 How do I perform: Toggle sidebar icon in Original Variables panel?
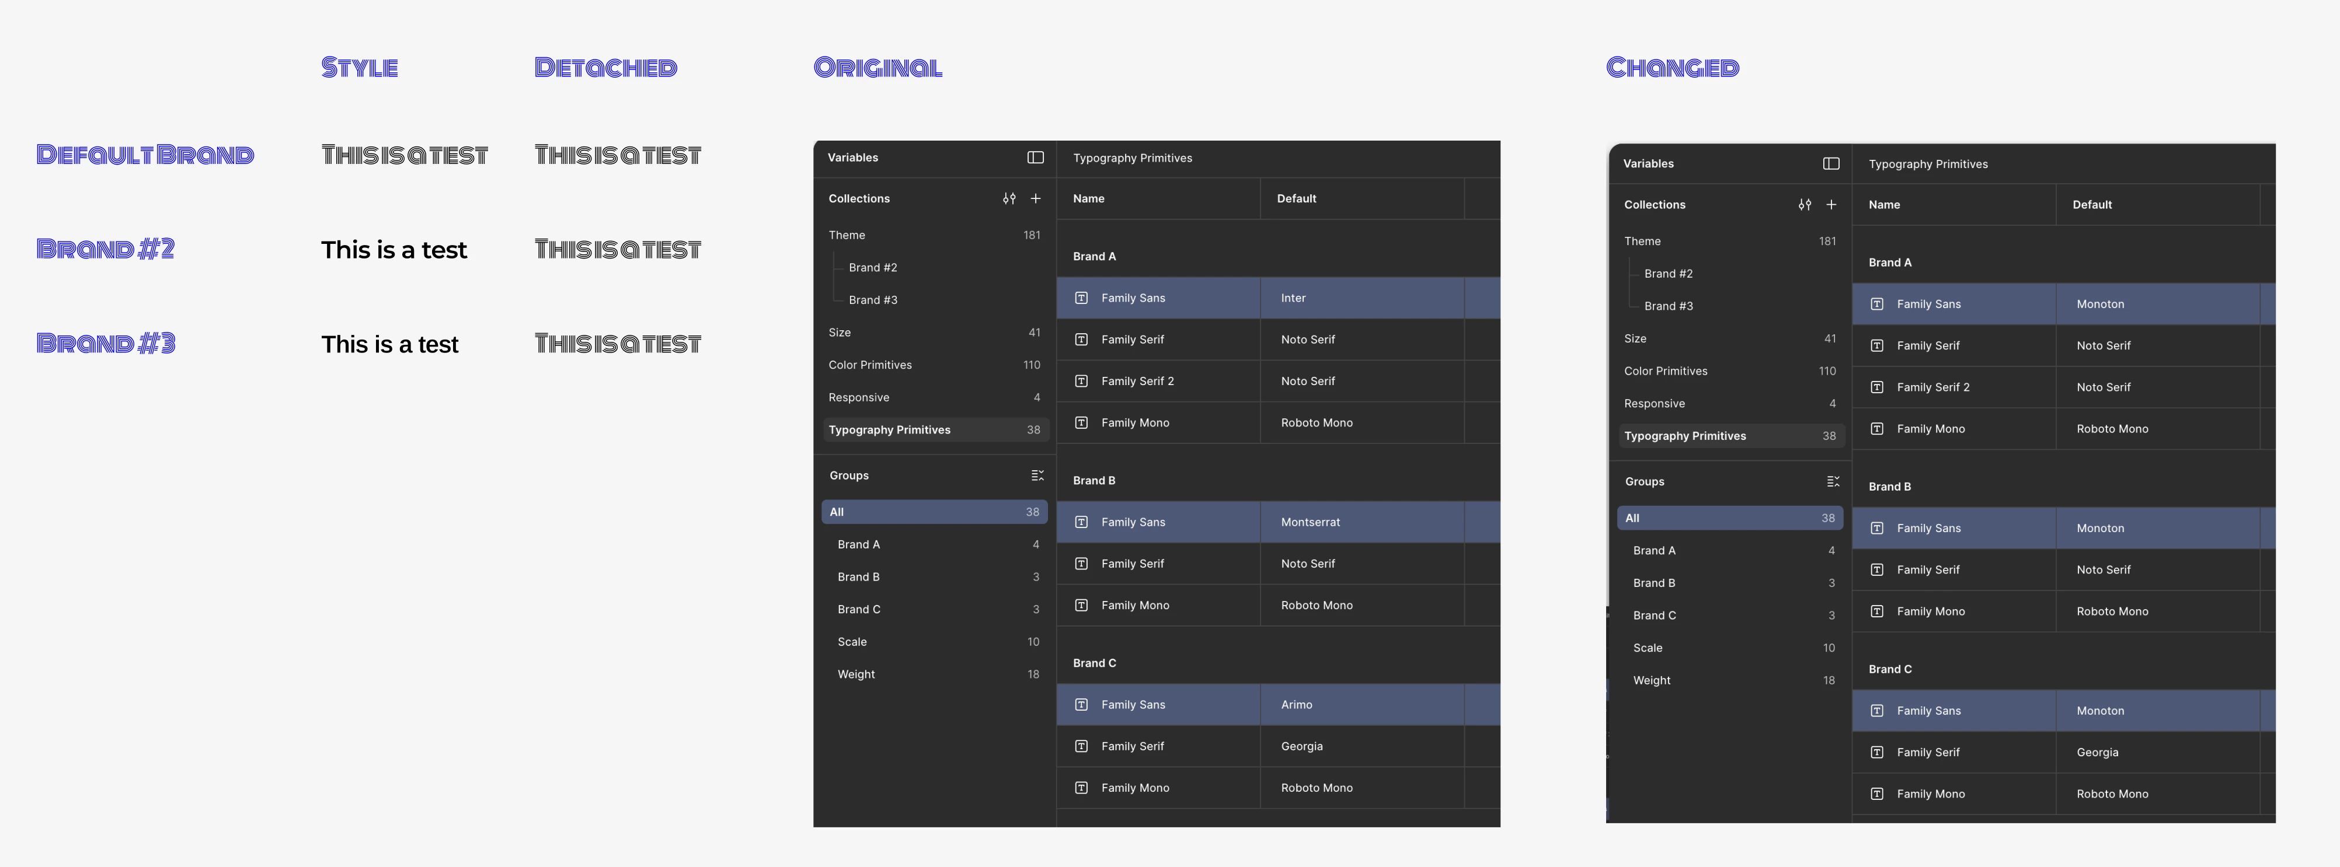1035,157
